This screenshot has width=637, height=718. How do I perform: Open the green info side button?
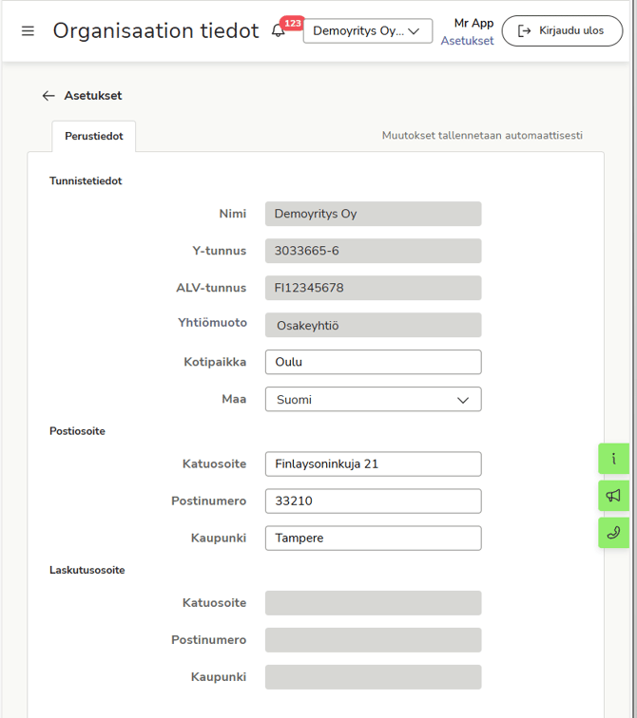613,459
